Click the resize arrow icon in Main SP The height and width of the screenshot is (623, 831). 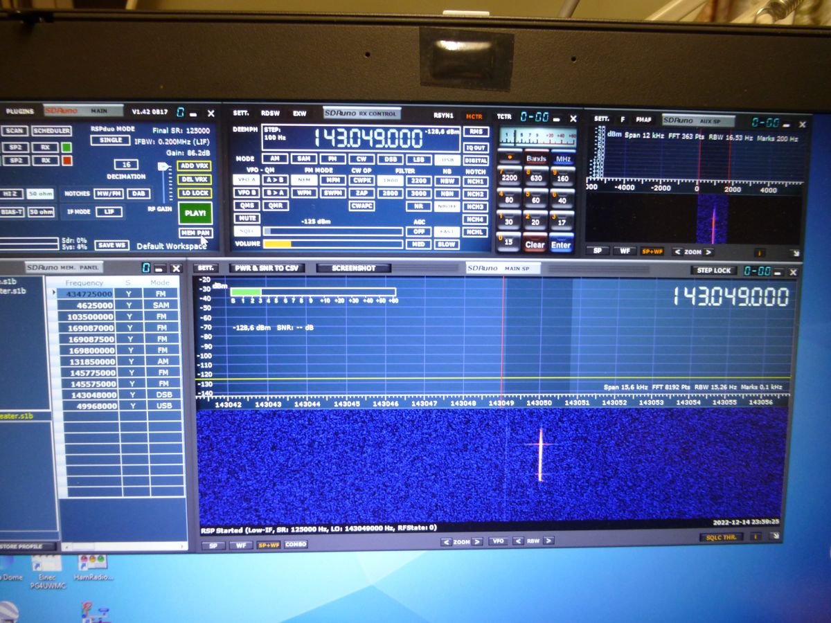tap(775, 536)
